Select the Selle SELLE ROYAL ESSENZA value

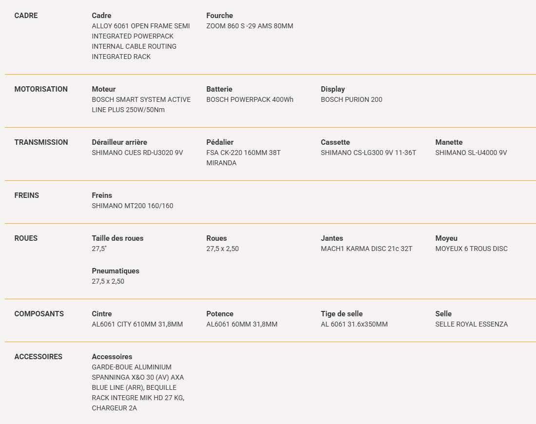point(471,324)
